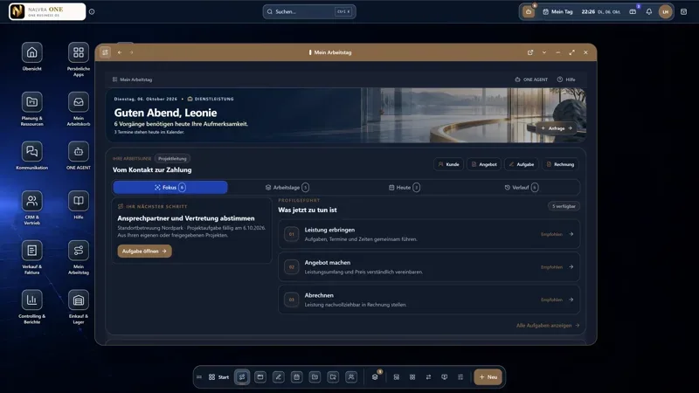
Task: Click the window's app menu icon
Action: point(105,52)
